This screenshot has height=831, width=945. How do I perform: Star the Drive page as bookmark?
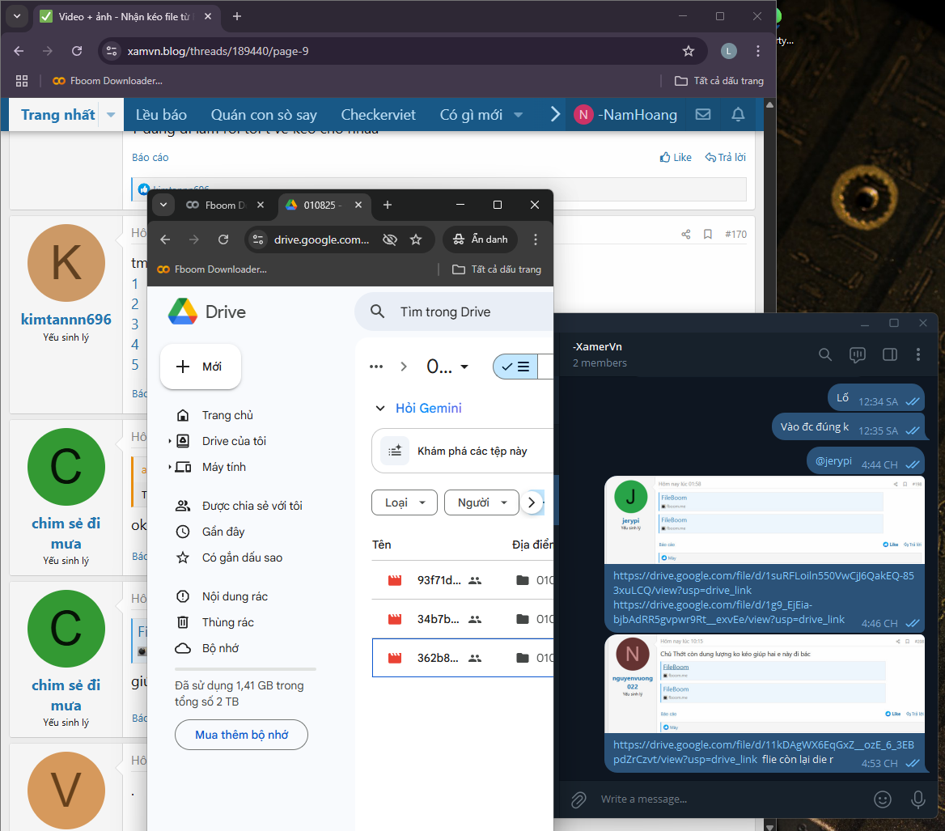tap(416, 240)
